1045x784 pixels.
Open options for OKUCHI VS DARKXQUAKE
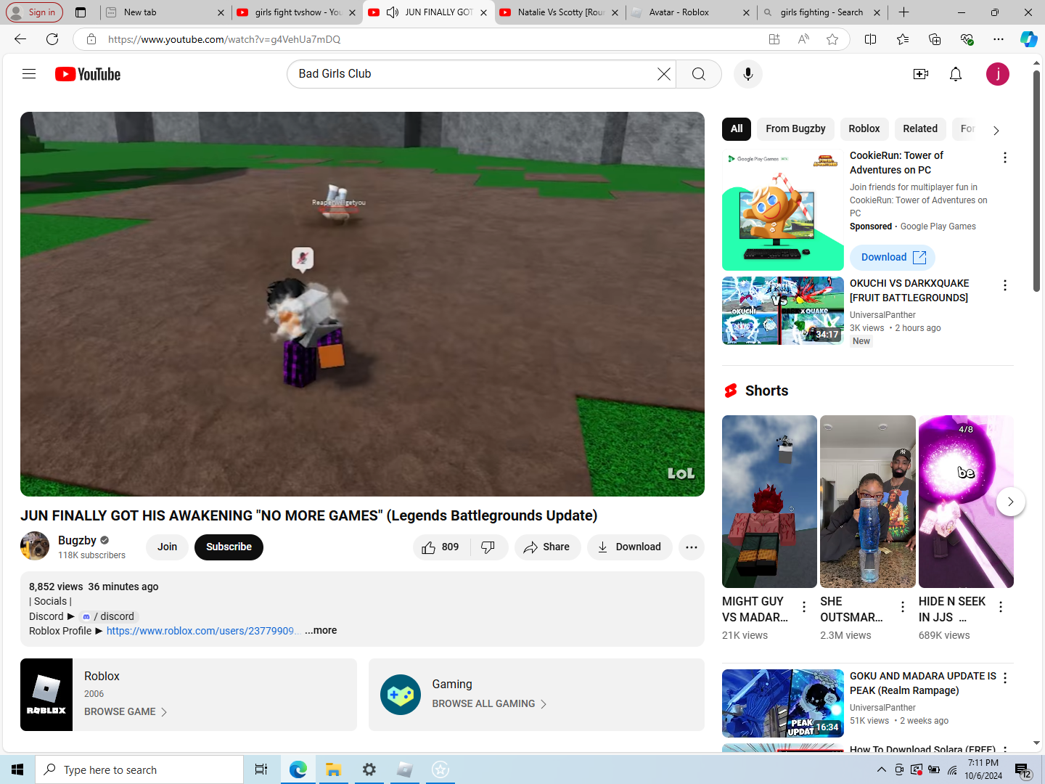[x=1005, y=285]
